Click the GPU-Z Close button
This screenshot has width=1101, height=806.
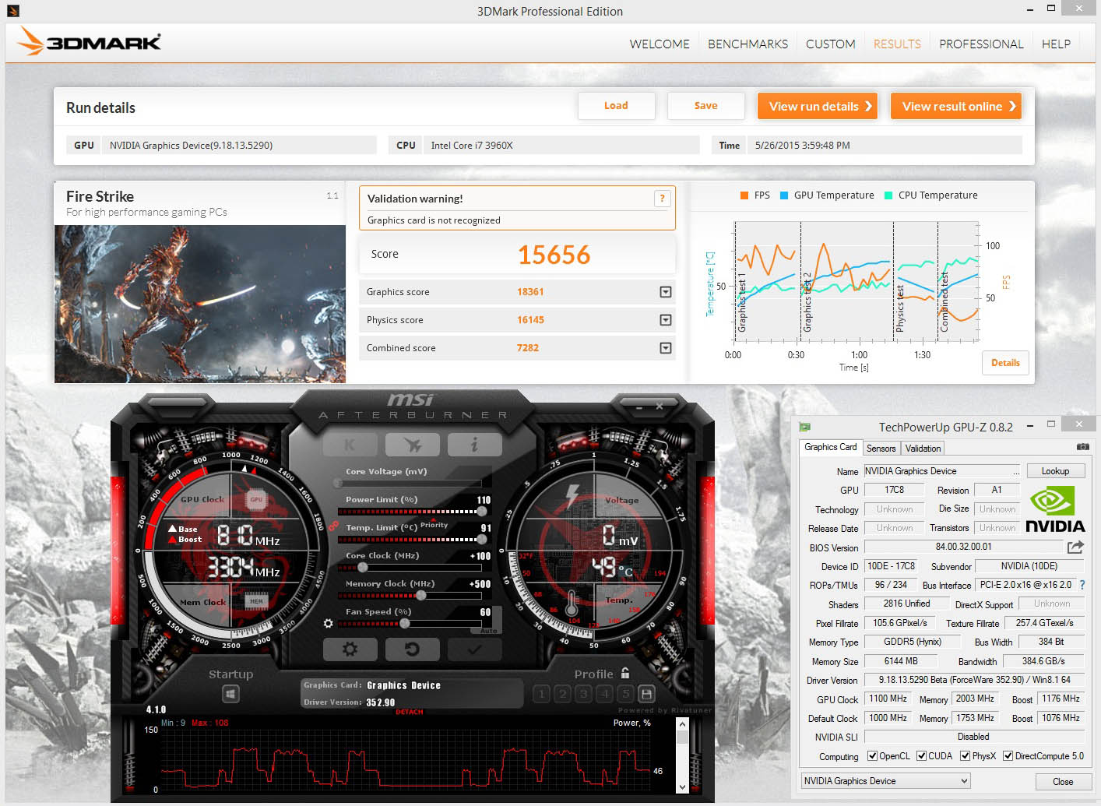1063,782
